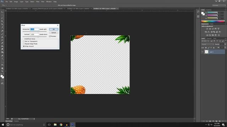Viewport: 227px width, 127px height.
Task: Add a Brightness/Contrast adjustment
Action: pyautogui.click(x=207, y=29)
